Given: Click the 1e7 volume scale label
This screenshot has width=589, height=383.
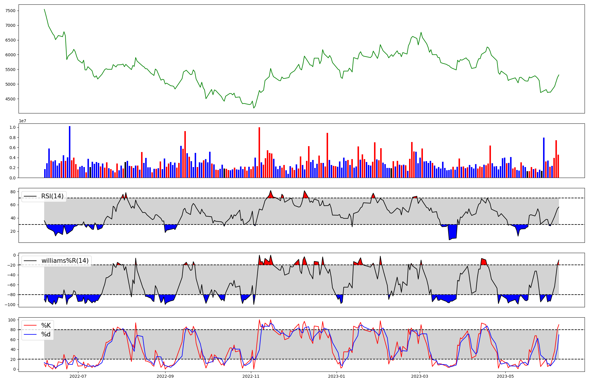Looking at the screenshot, I should 23,121.
